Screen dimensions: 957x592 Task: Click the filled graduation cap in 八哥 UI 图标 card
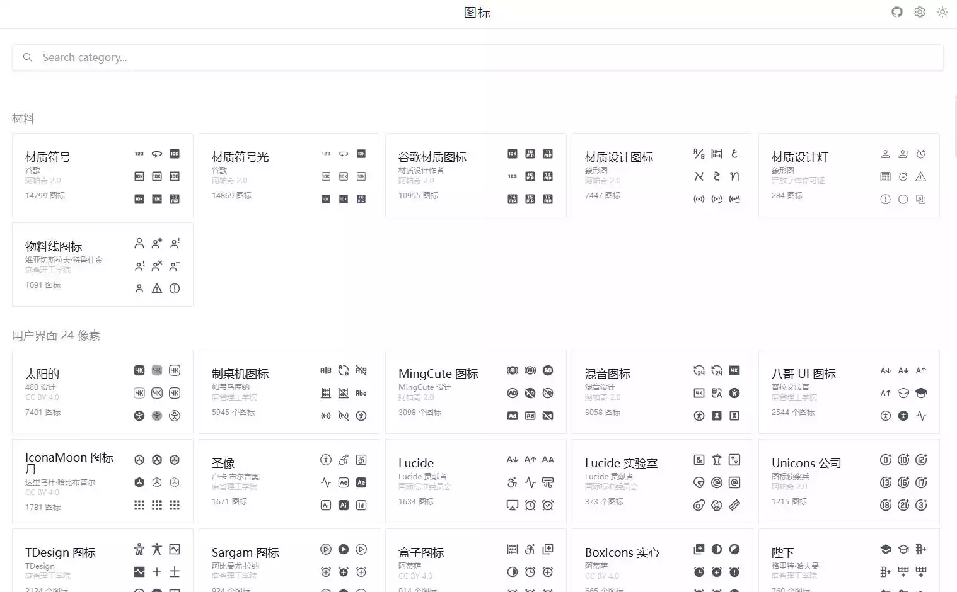[921, 393]
